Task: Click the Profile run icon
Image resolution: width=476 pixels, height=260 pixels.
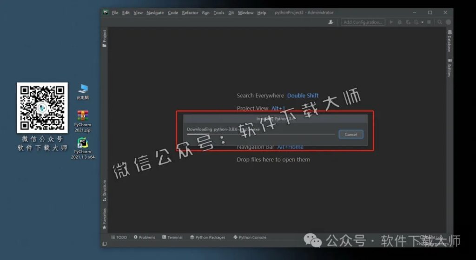Action: pos(416,22)
